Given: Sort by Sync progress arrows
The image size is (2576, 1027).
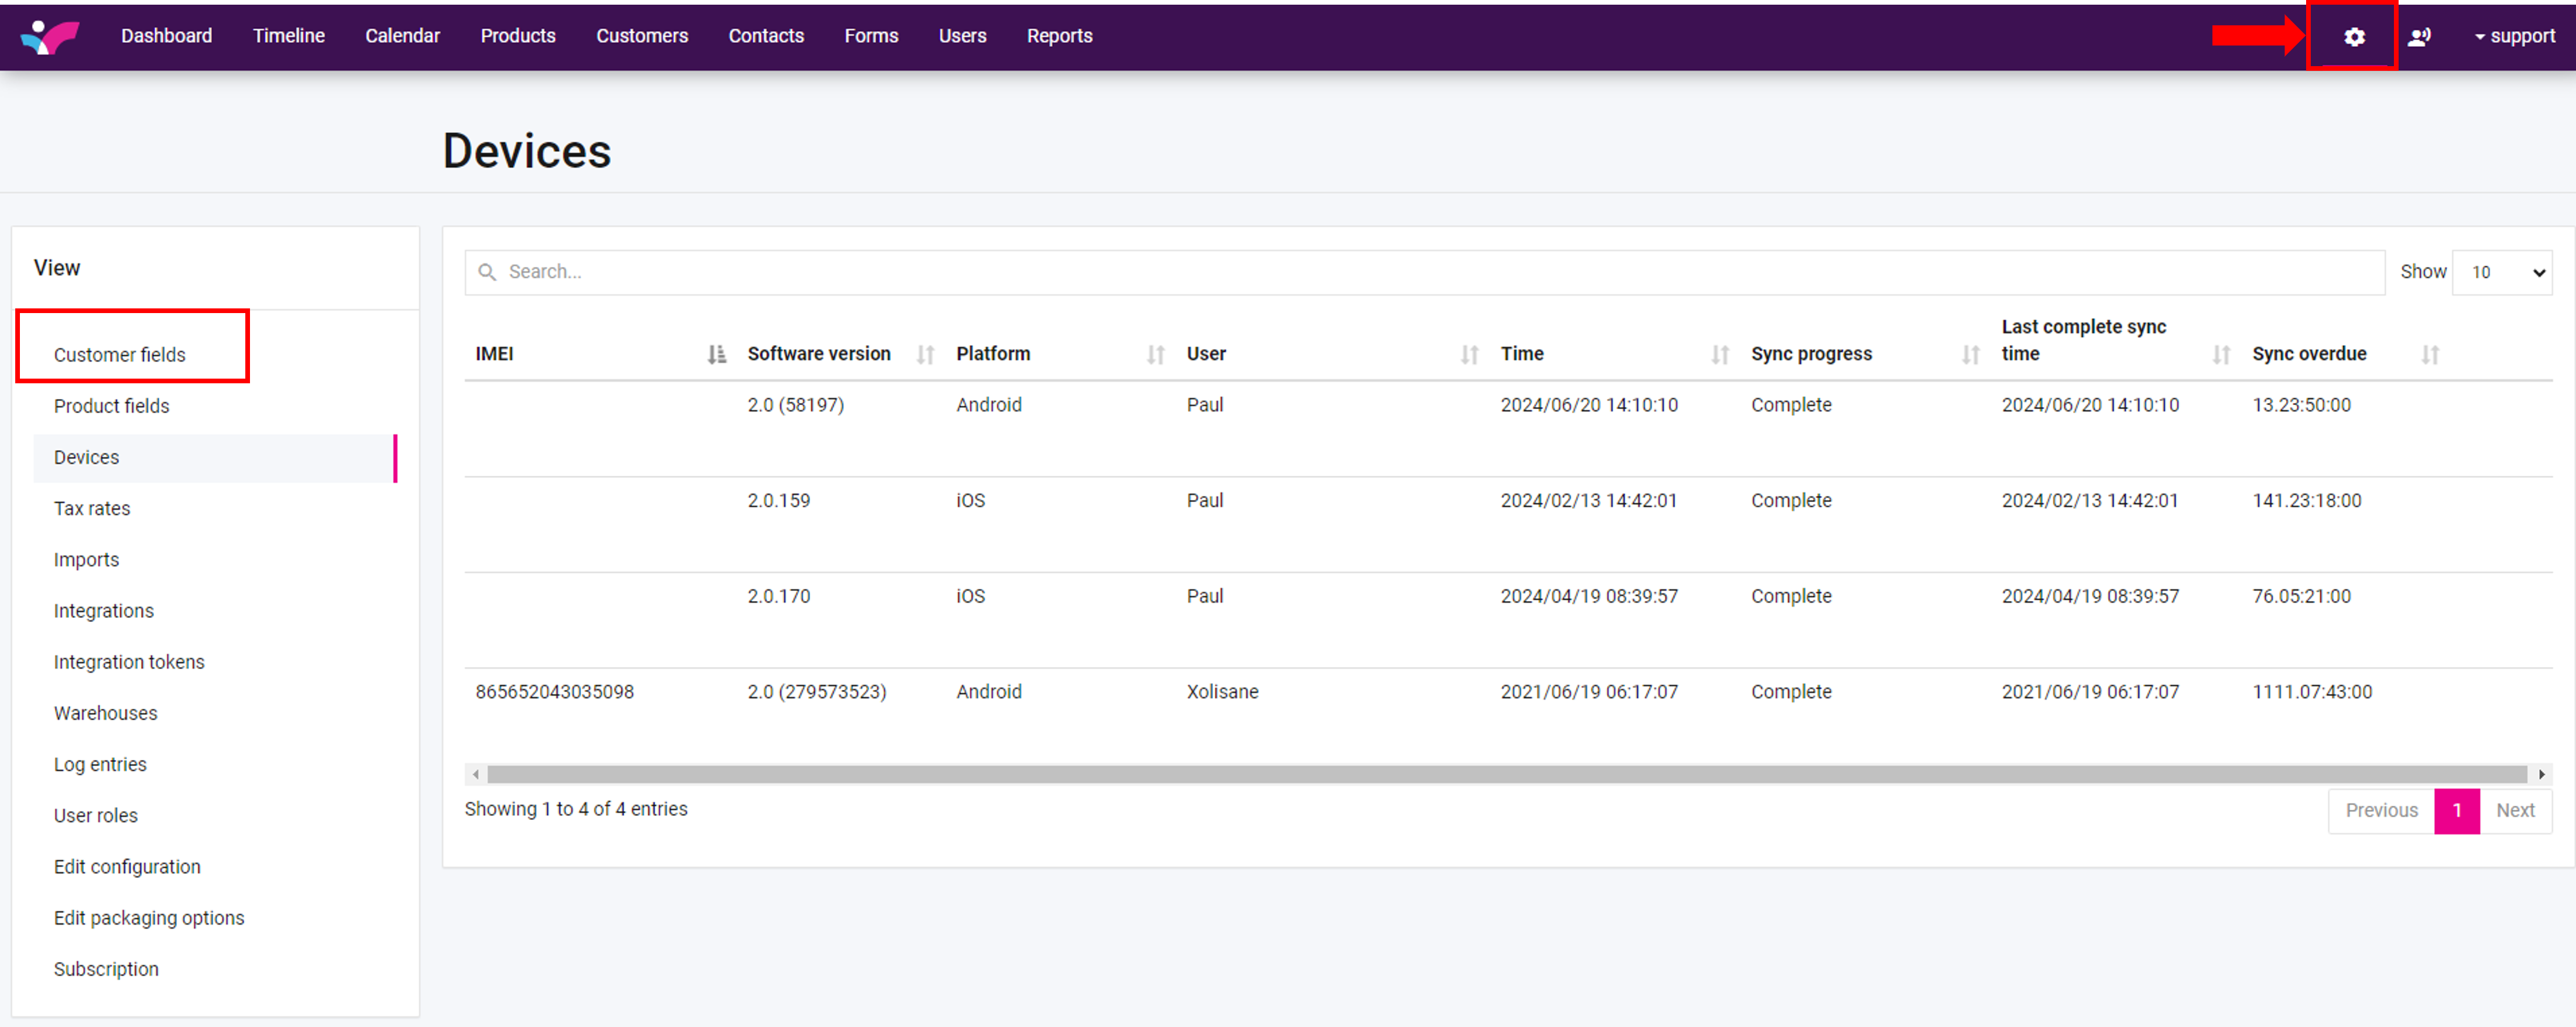Looking at the screenshot, I should [x=1970, y=354].
